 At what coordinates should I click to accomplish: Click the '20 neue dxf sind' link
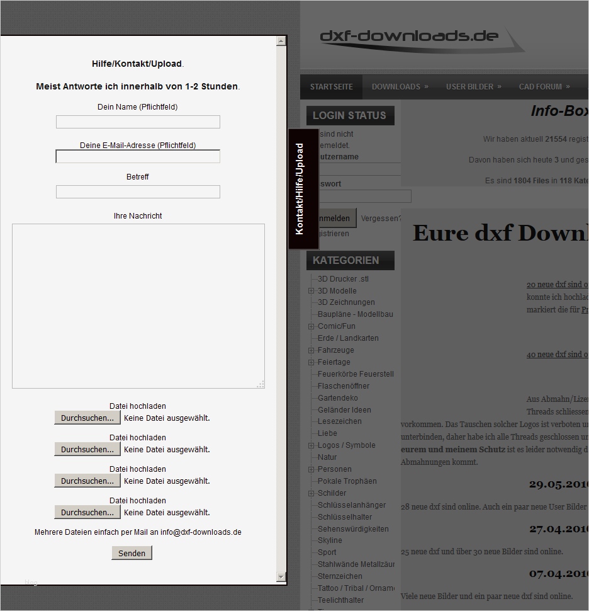(558, 285)
